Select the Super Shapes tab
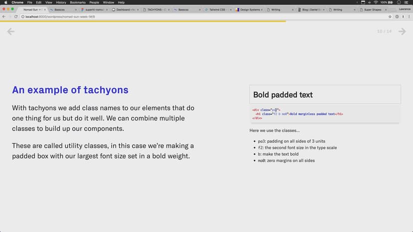413x232 pixels. pyautogui.click(x=373, y=9)
